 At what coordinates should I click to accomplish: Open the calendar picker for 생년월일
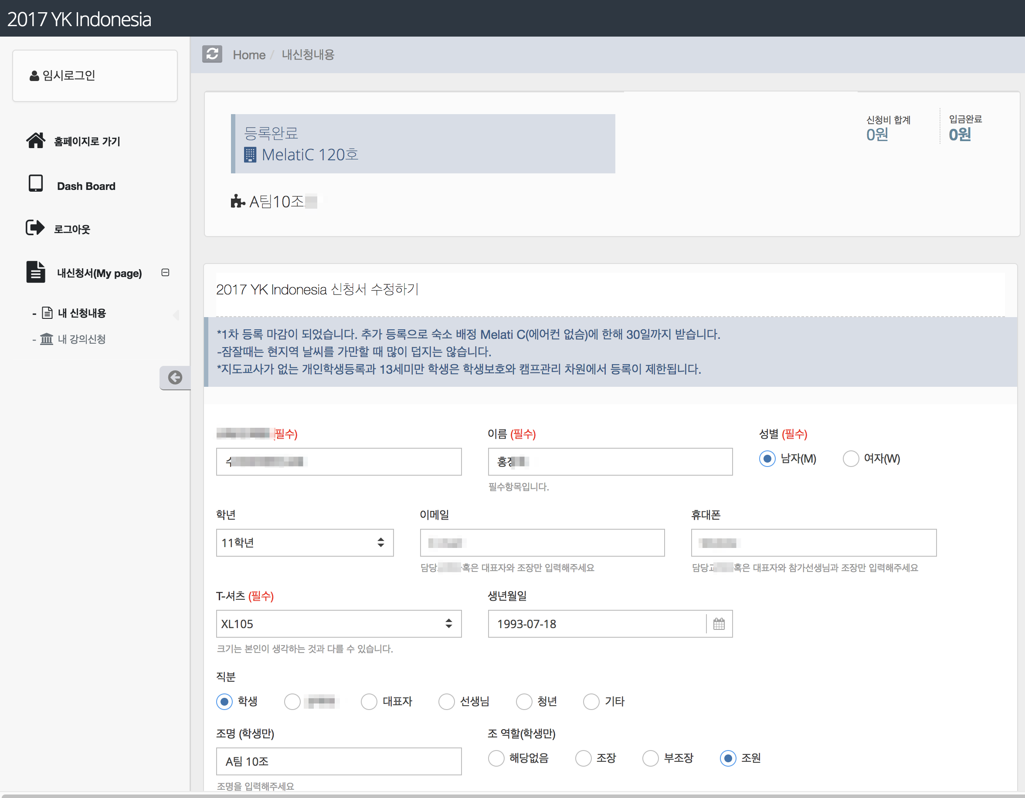tap(719, 624)
